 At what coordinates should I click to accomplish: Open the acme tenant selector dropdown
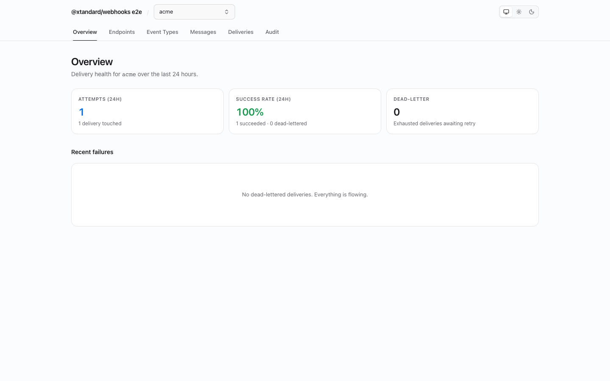point(194,12)
